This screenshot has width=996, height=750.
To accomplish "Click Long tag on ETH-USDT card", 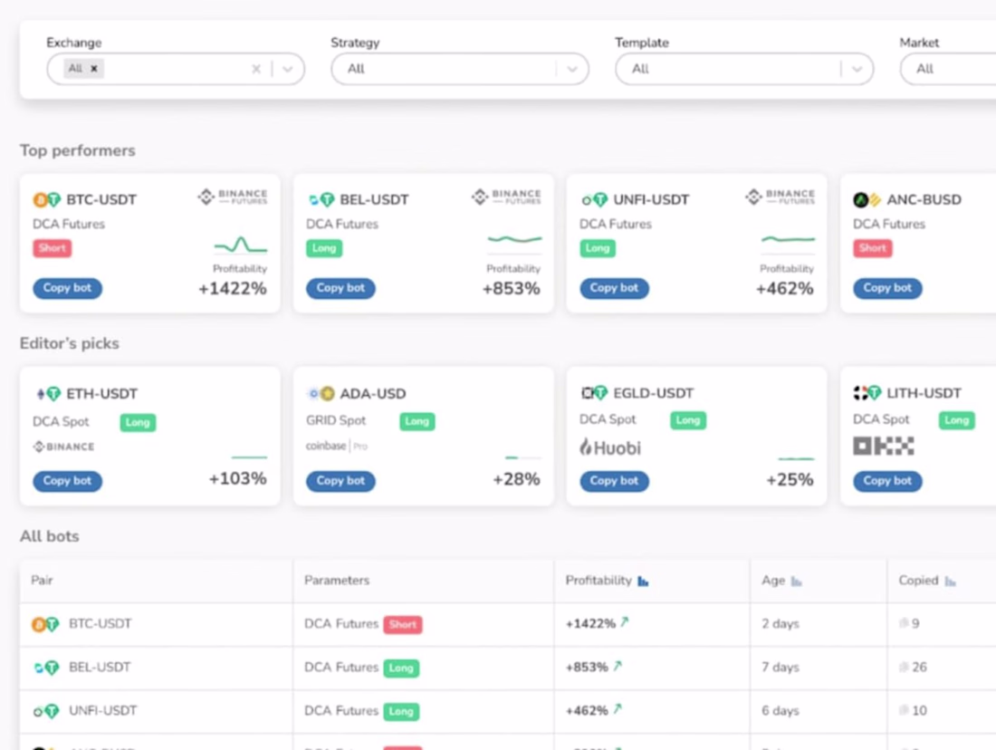I will (138, 422).
